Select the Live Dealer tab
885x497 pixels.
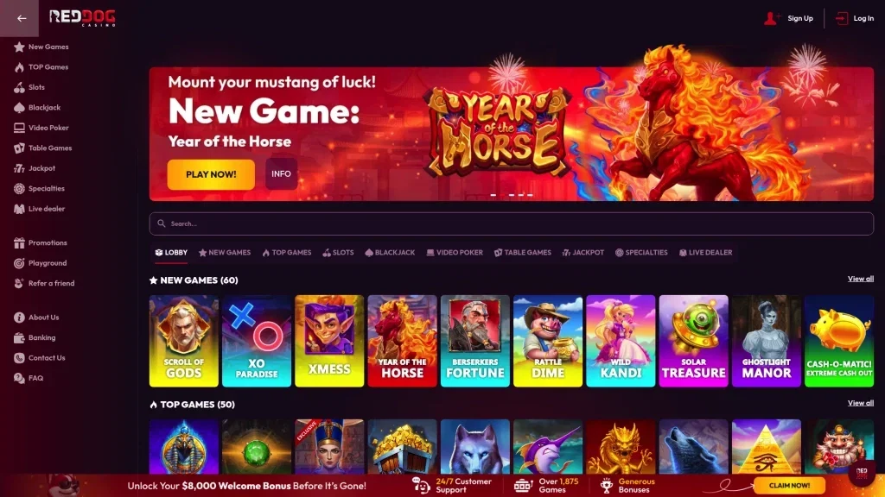705,253
